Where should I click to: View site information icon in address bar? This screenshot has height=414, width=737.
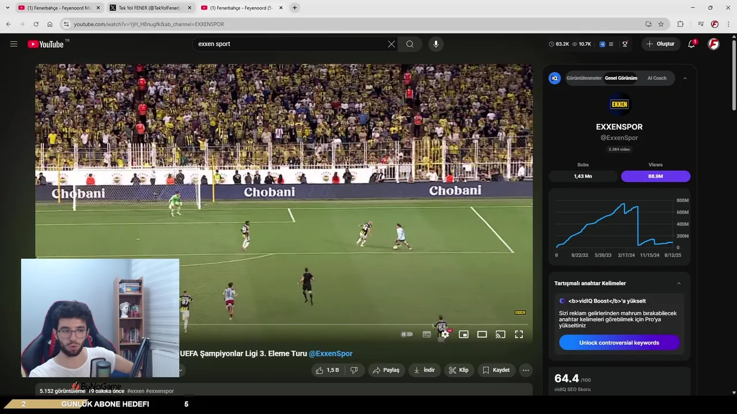click(x=66, y=24)
